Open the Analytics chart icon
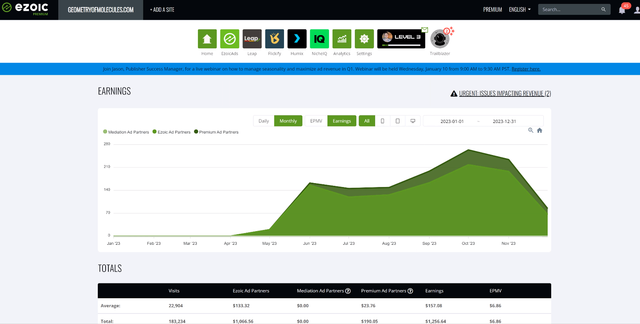This screenshot has width=640, height=324. click(342, 39)
